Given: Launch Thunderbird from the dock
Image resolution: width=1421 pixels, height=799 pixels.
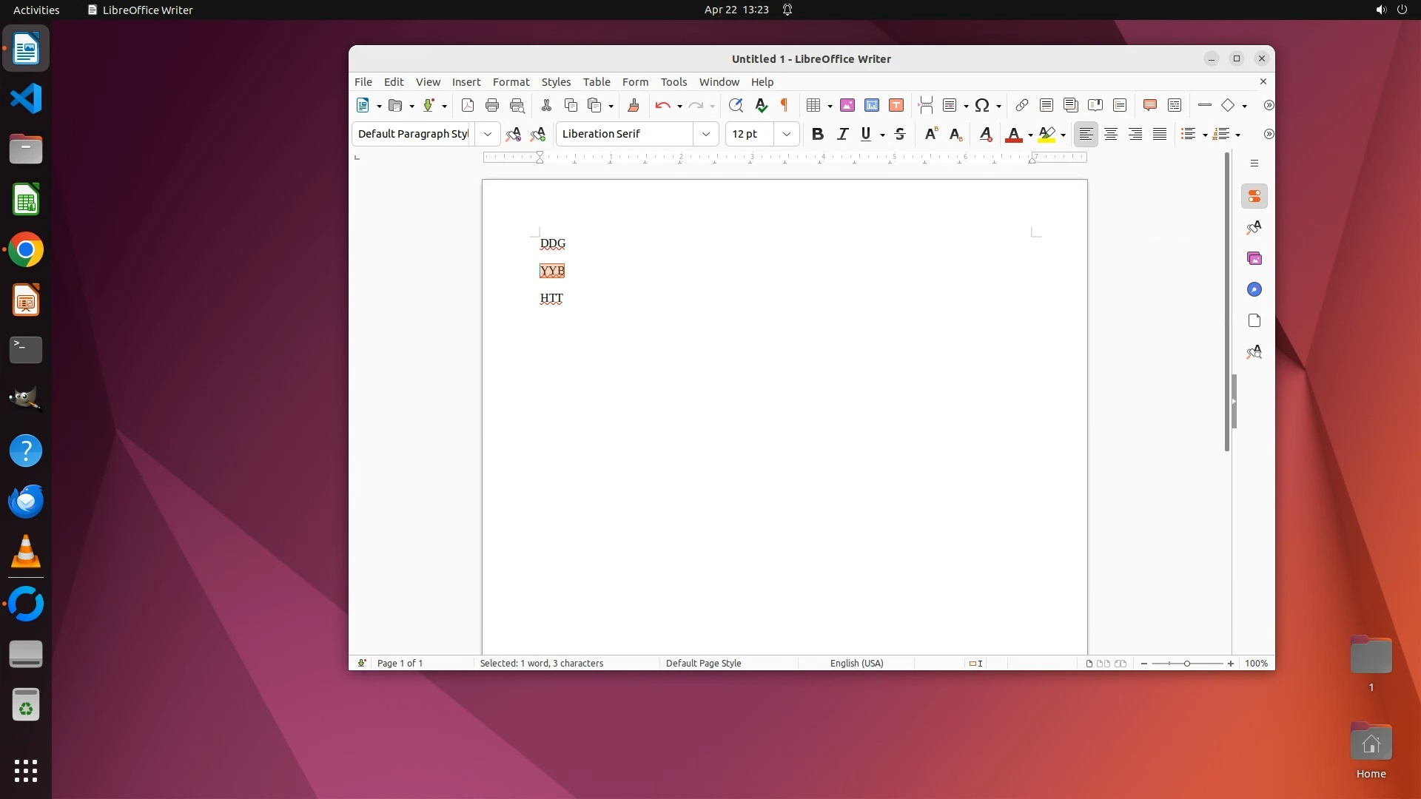Looking at the screenshot, I should 26,501.
